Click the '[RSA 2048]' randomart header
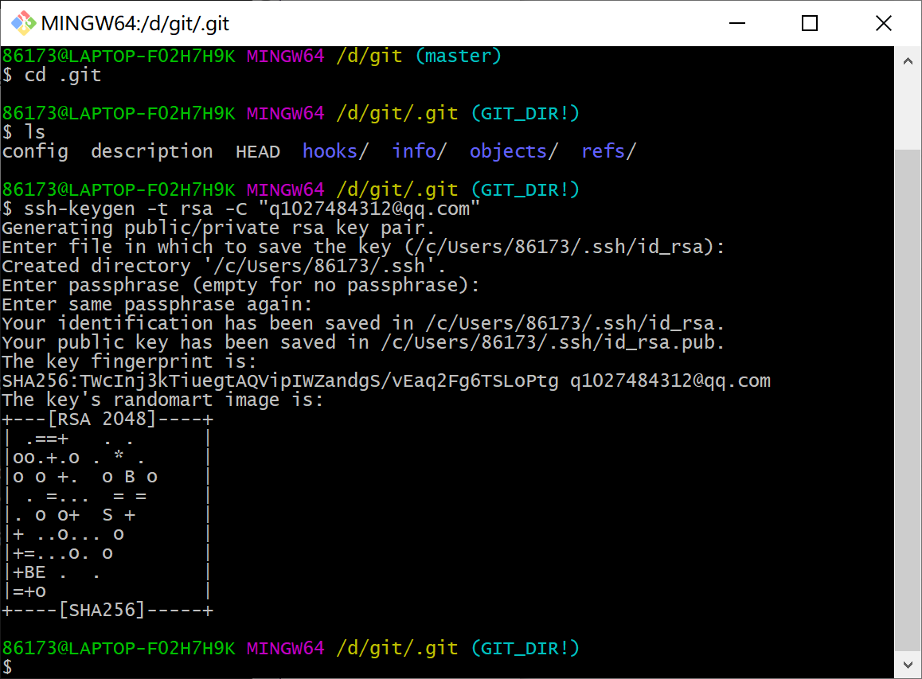The image size is (922, 679). tap(102, 419)
